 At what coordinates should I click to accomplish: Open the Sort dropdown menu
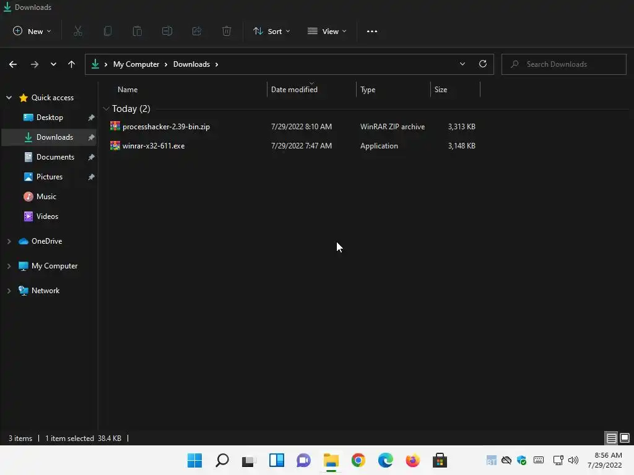point(271,31)
